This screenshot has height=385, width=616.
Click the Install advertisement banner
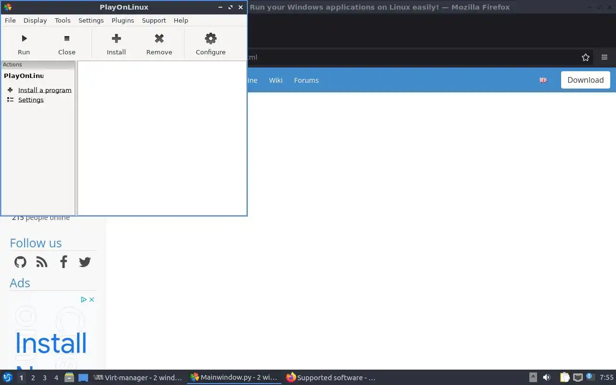click(52, 332)
